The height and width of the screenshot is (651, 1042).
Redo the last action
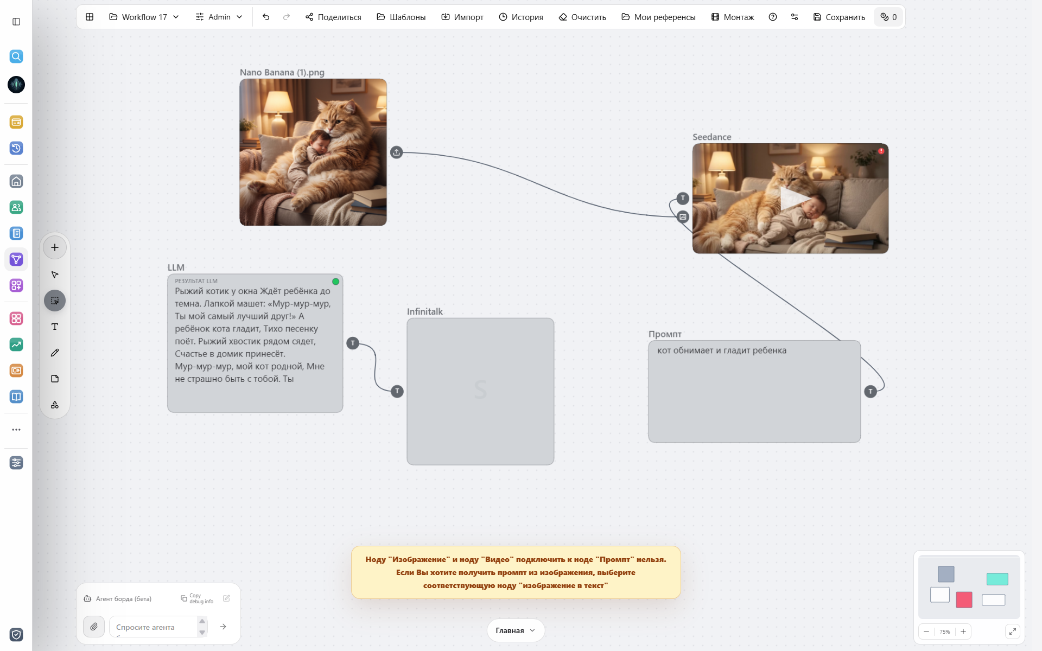[x=287, y=17]
